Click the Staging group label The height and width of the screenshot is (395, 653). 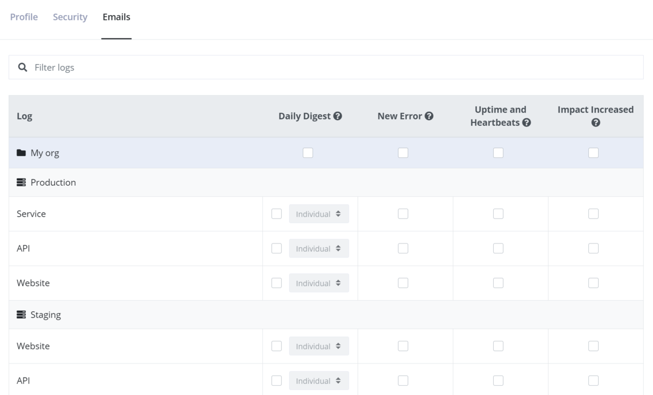[x=46, y=315]
